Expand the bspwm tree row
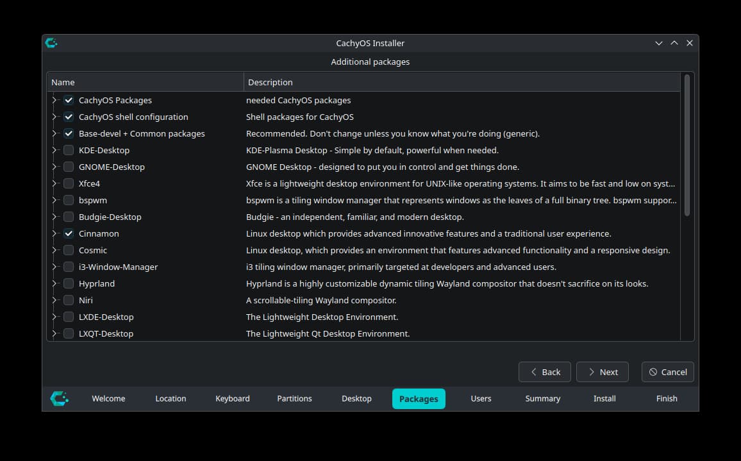Screen dimensions: 741x461 pos(54,200)
